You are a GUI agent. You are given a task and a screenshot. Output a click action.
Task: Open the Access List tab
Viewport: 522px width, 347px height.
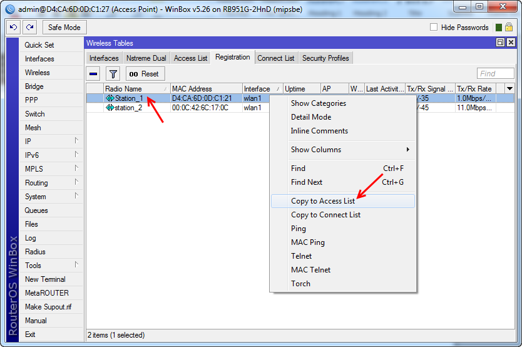pyautogui.click(x=190, y=58)
